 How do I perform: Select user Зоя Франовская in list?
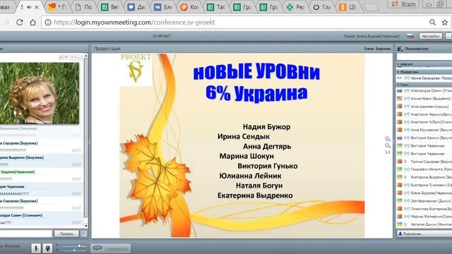424,200
